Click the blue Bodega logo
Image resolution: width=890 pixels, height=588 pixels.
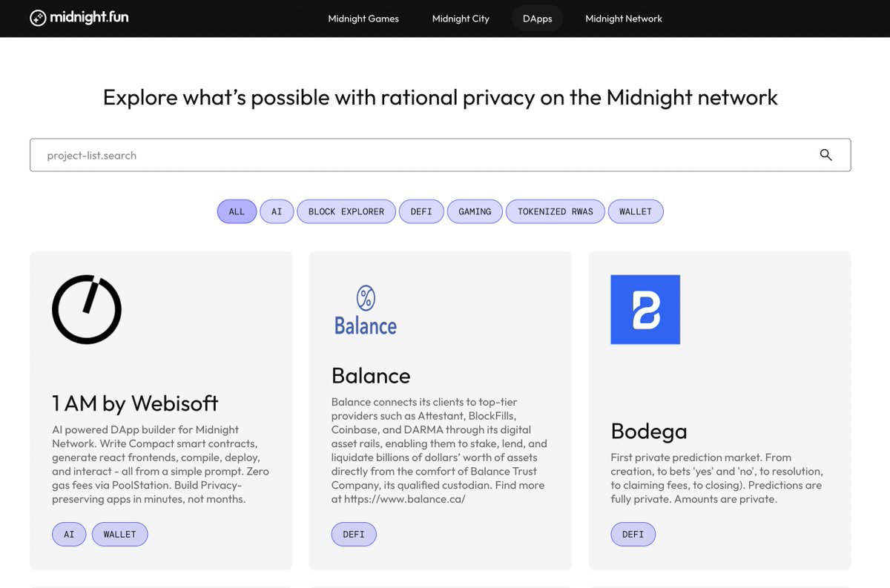645,309
